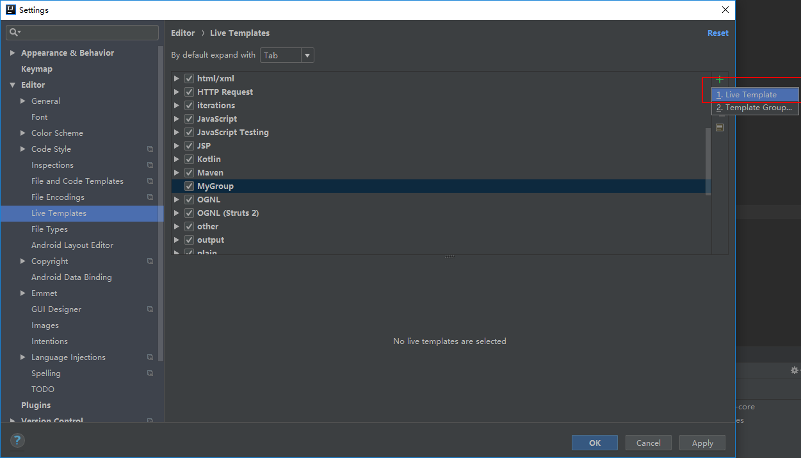Open the File Types settings page
Screen dimensions: 801x458
click(x=49, y=229)
